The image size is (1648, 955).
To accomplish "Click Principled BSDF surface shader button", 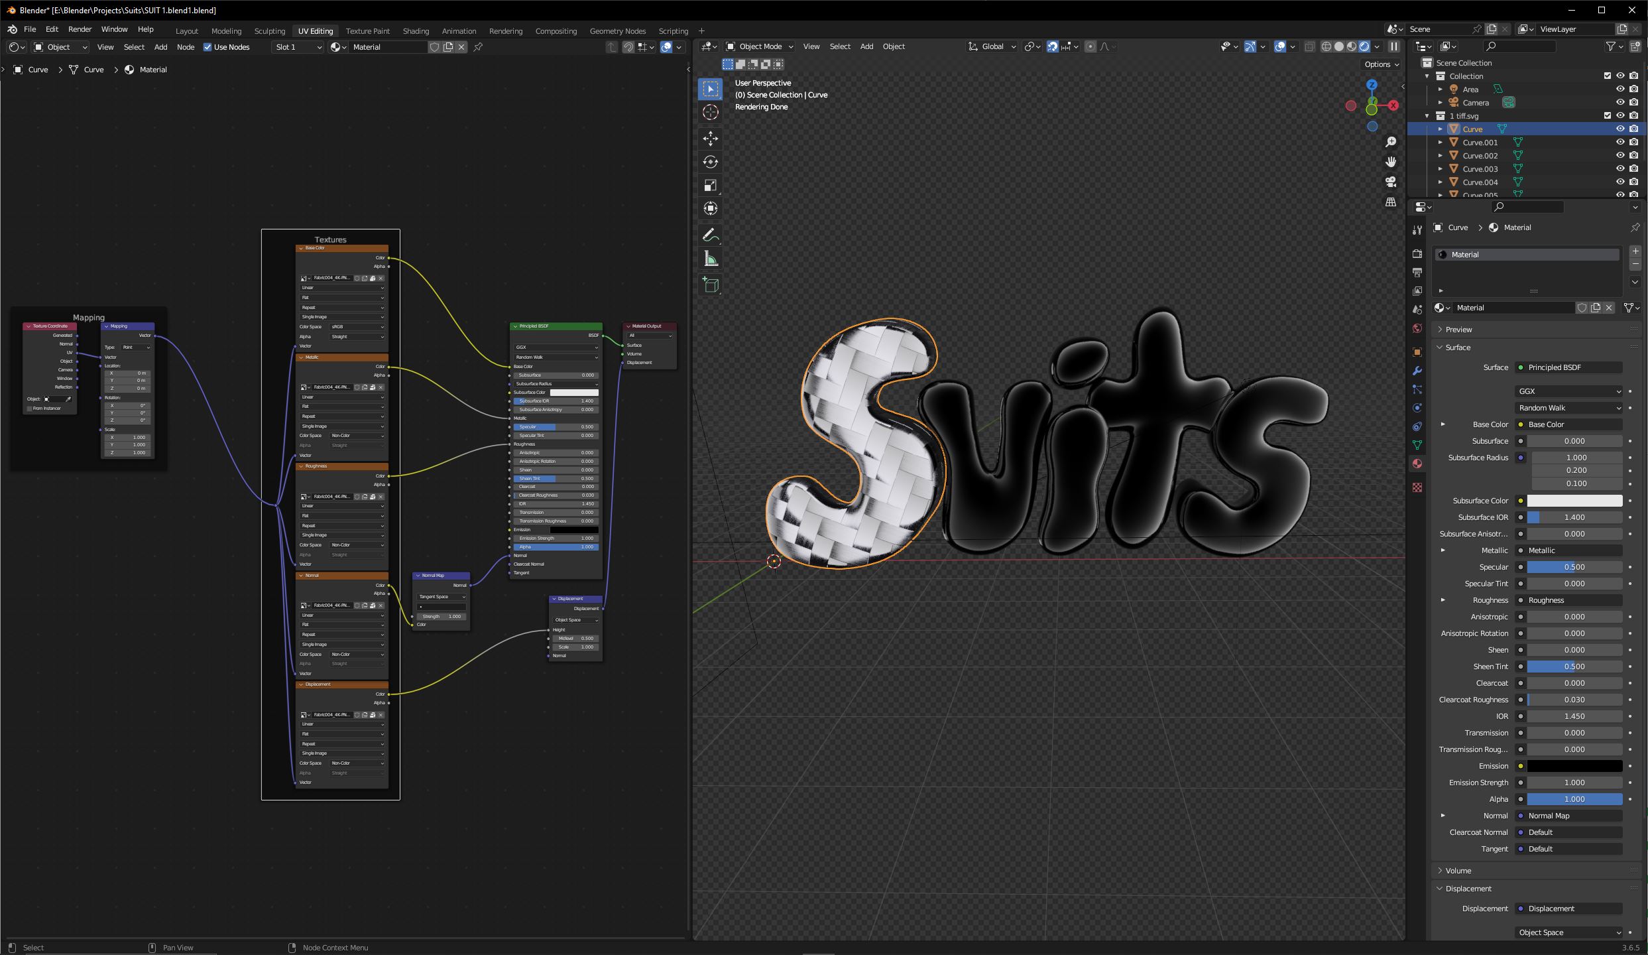I will pyautogui.click(x=1569, y=367).
